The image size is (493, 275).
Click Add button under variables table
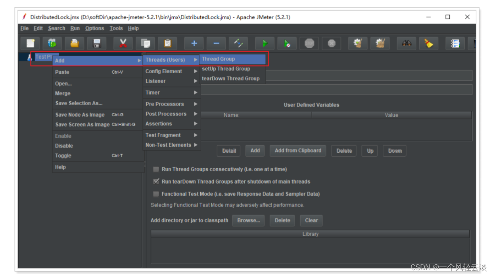(x=255, y=151)
